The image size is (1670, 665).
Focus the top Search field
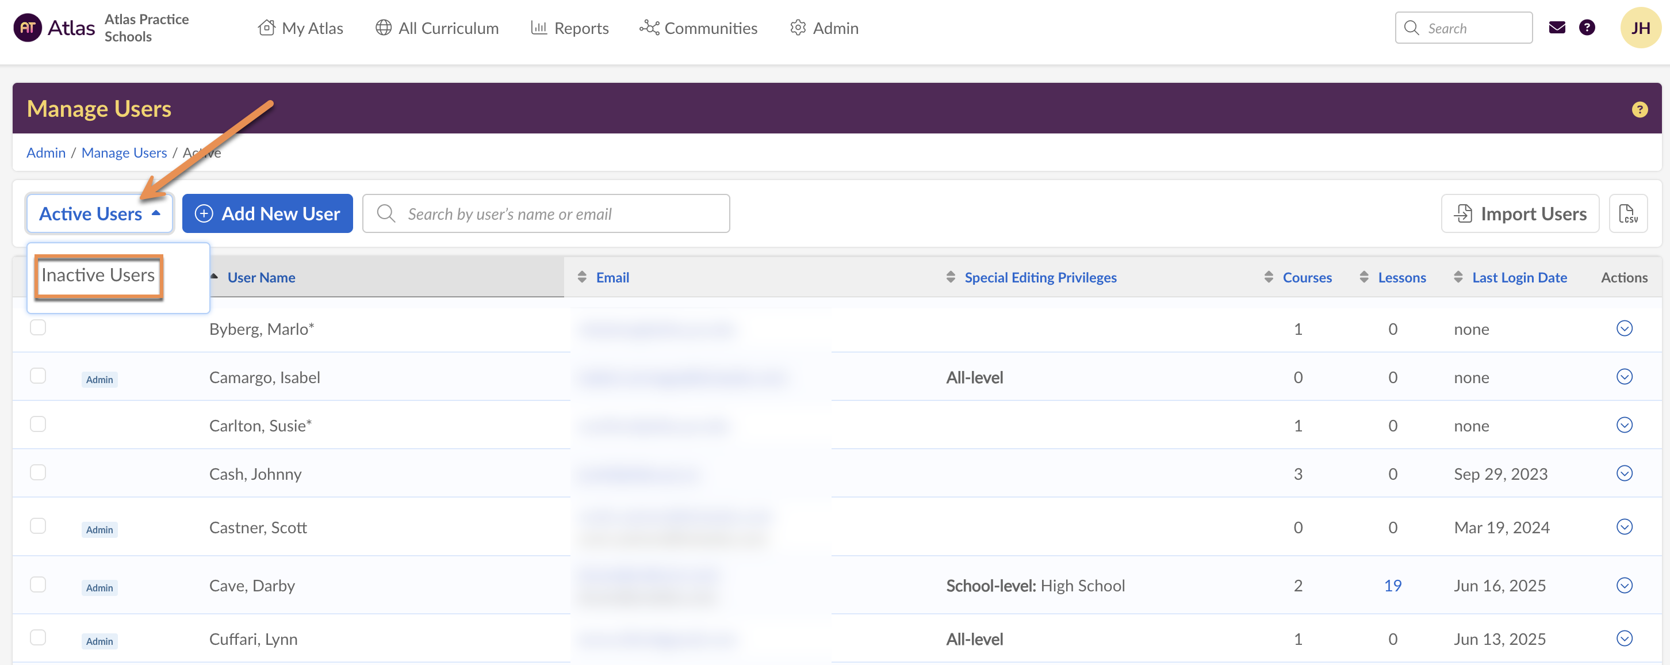tap(1464, 28)
